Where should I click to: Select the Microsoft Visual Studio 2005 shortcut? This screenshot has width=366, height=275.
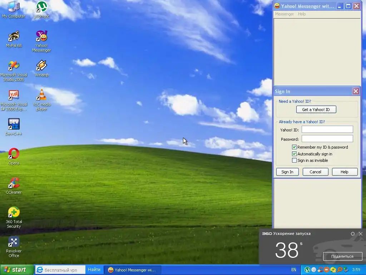coord(14,71)
